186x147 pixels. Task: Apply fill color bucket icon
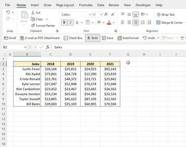coord(99,22)
